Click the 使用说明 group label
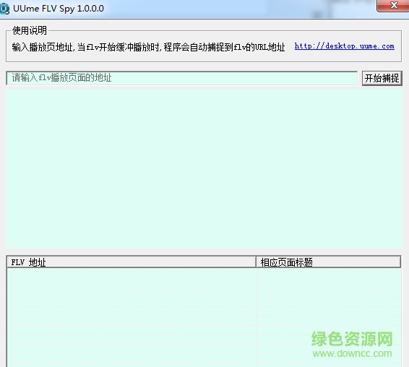 click(30, 30)
